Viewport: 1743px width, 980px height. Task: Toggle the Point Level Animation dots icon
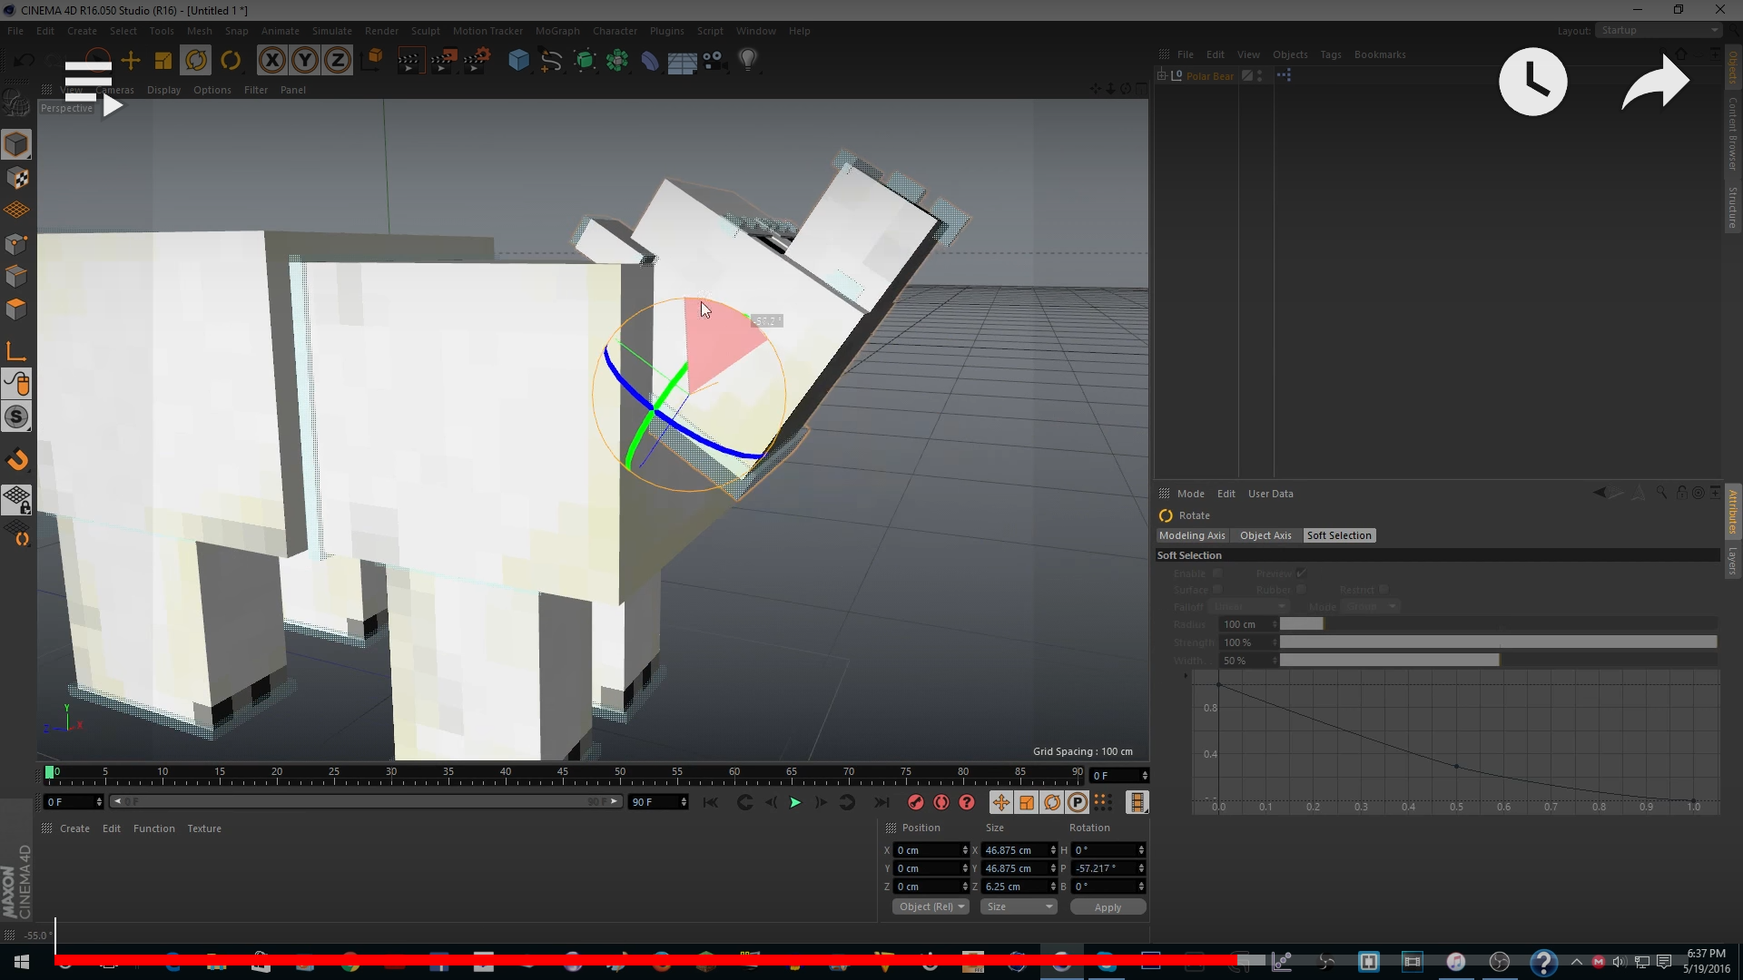pyautogui.click(x=1102, y=802)
